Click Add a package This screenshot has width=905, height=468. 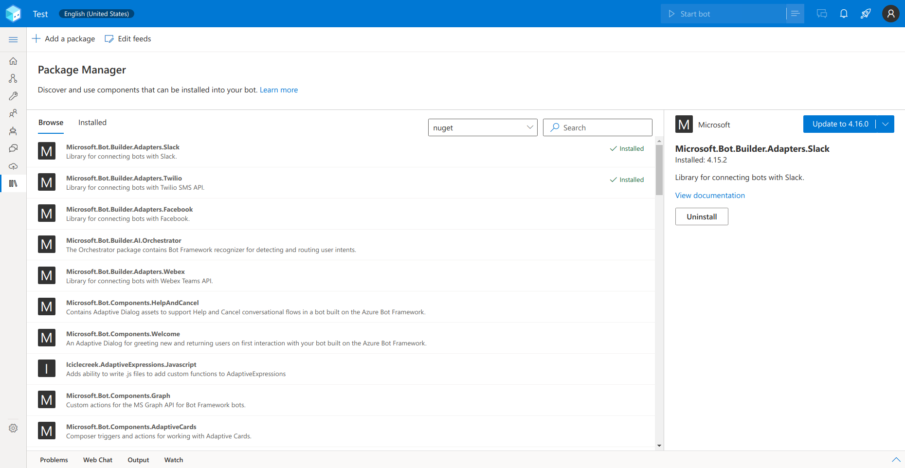click(x=63, y=39)
